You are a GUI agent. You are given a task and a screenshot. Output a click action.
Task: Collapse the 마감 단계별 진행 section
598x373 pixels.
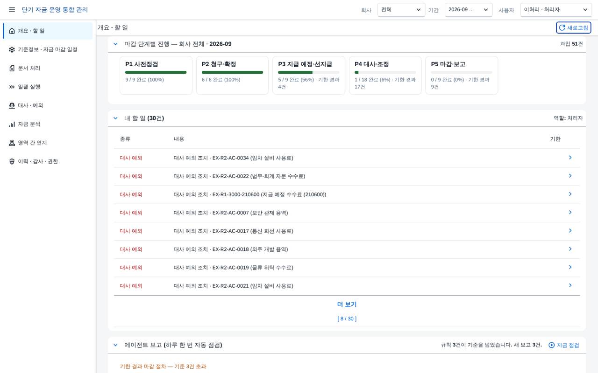pos(115,44)
